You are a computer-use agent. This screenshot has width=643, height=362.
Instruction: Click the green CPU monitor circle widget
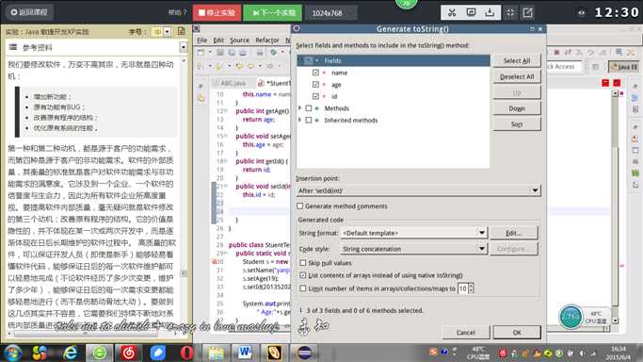[571, 317]
